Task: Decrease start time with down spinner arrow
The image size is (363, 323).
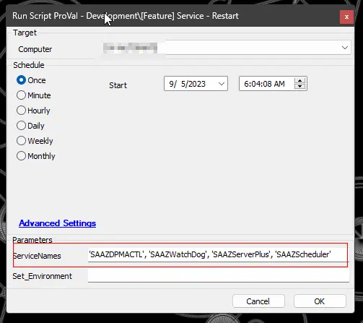Action: point(299,87)
